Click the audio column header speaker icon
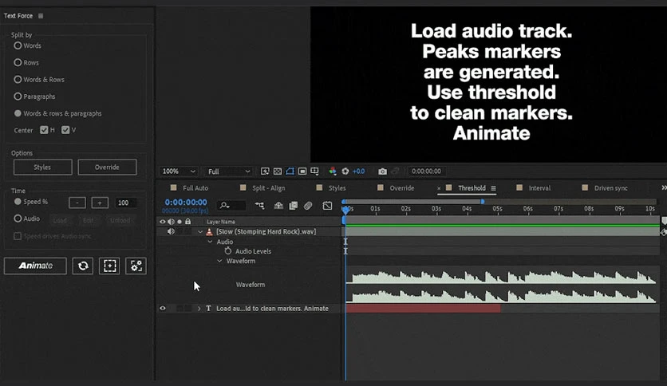 click(x=171, y=222)
